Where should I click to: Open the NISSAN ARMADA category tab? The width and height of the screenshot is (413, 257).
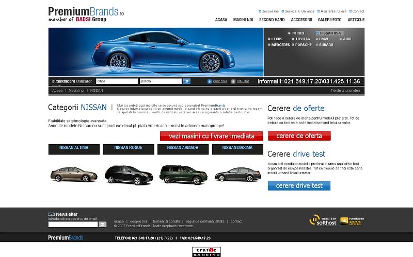click(x=183, y=149)
